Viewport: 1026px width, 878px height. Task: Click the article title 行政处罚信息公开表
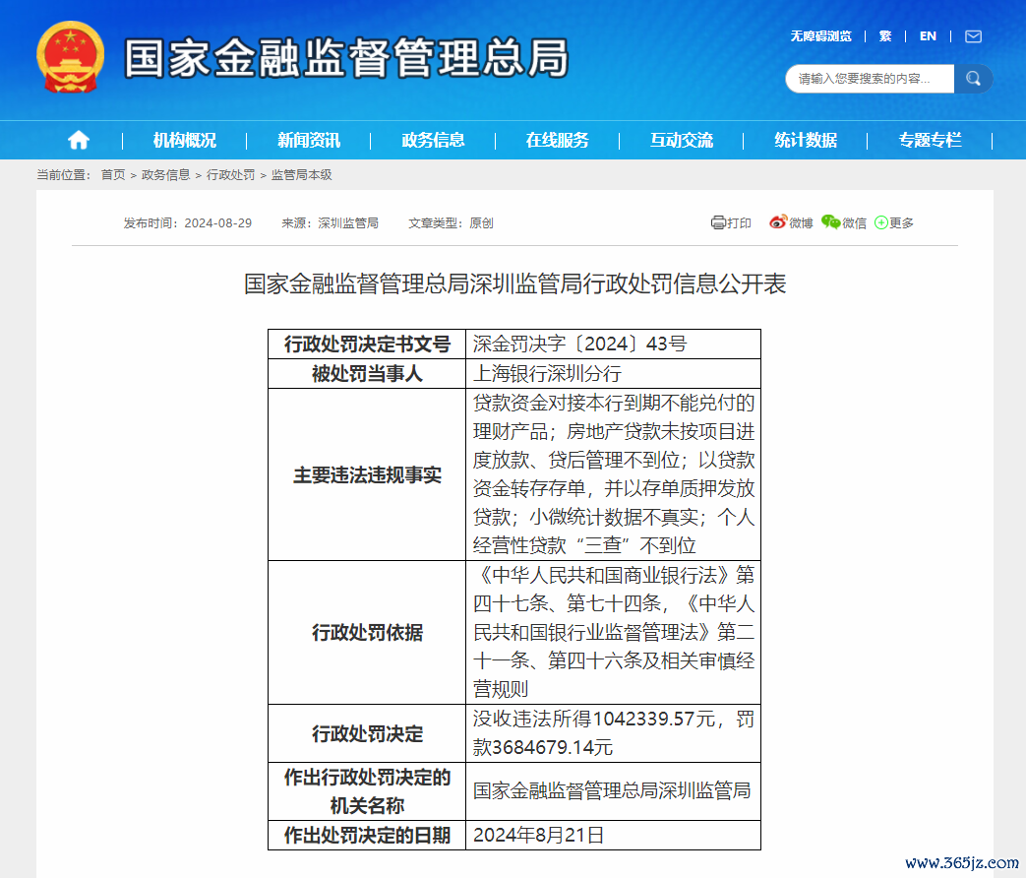coord(514,284)
